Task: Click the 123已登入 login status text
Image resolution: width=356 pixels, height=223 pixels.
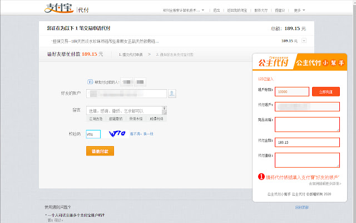Action: point(266,79)
